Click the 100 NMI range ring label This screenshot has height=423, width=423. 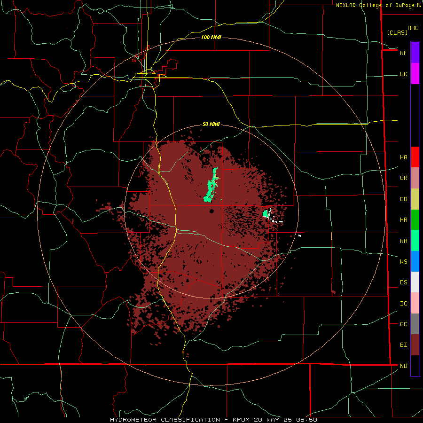(211, 37)
